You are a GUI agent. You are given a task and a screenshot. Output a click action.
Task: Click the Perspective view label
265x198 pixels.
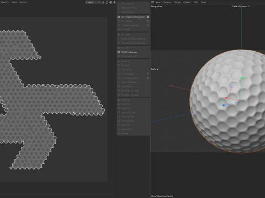157,7
